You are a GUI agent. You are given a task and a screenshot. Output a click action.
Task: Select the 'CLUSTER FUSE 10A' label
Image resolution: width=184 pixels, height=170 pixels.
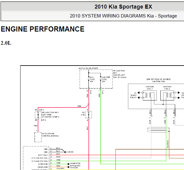[106, 79]
